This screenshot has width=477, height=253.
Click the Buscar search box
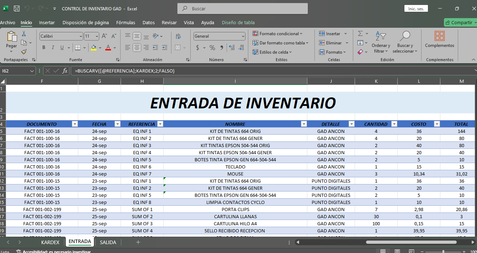pyautogui.click(x=243, y=9)
